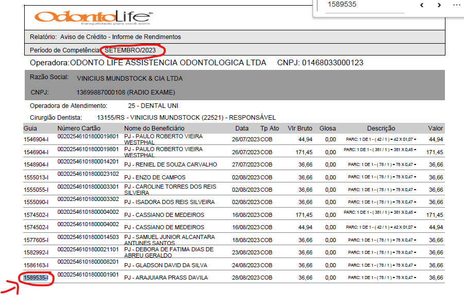
Task: Select card number 00202546101800003302
Action: (88, 199)
